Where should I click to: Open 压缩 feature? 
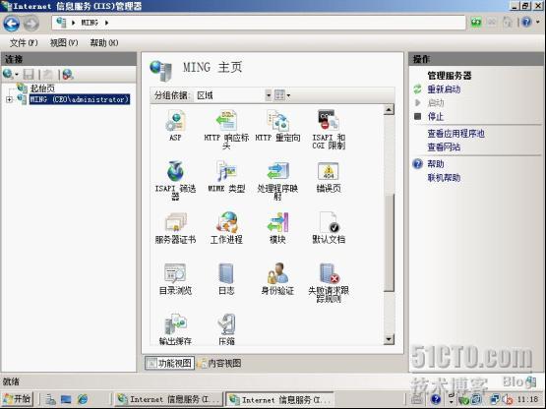(x=226, y=329)
